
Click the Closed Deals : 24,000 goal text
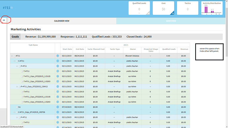click(x=139, y=37)
